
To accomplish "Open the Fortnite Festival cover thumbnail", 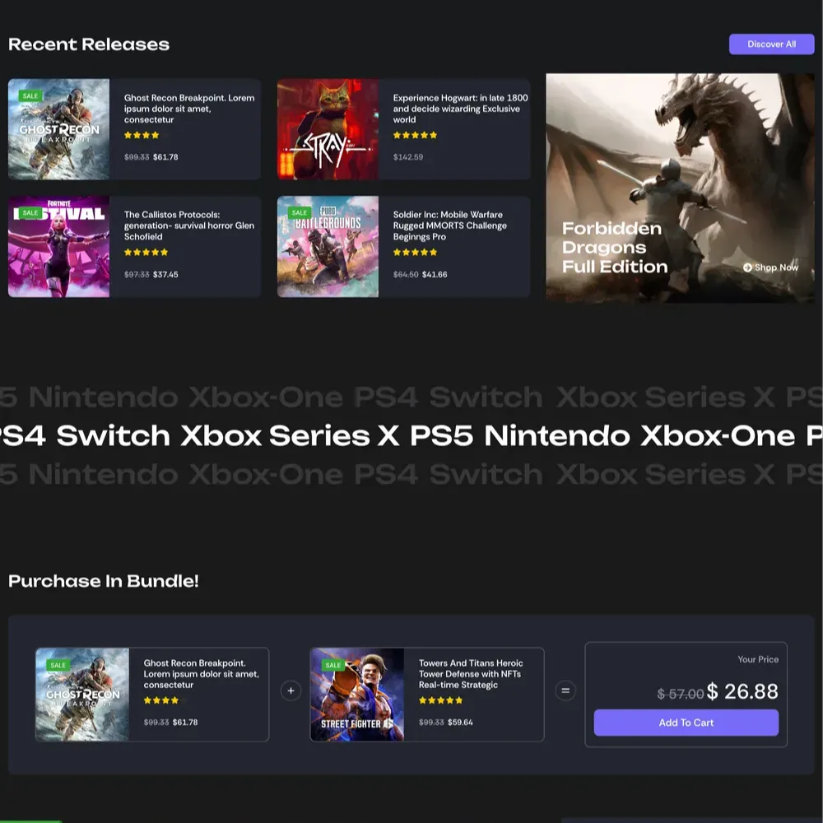I will 59,247.
